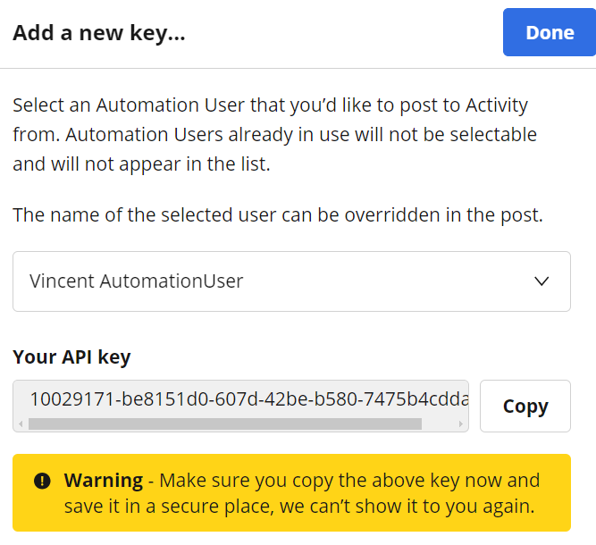
Task: Copy the API key with Copy button
Action: coord(525,406)
